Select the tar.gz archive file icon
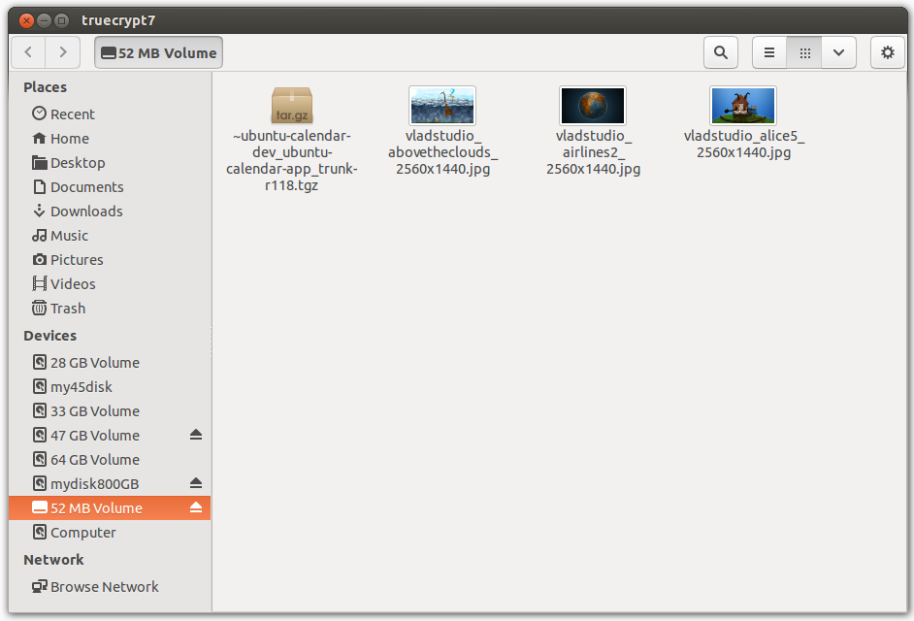Image resolution: width=914 pixels, height=621 pixels. tap(291, 106)
